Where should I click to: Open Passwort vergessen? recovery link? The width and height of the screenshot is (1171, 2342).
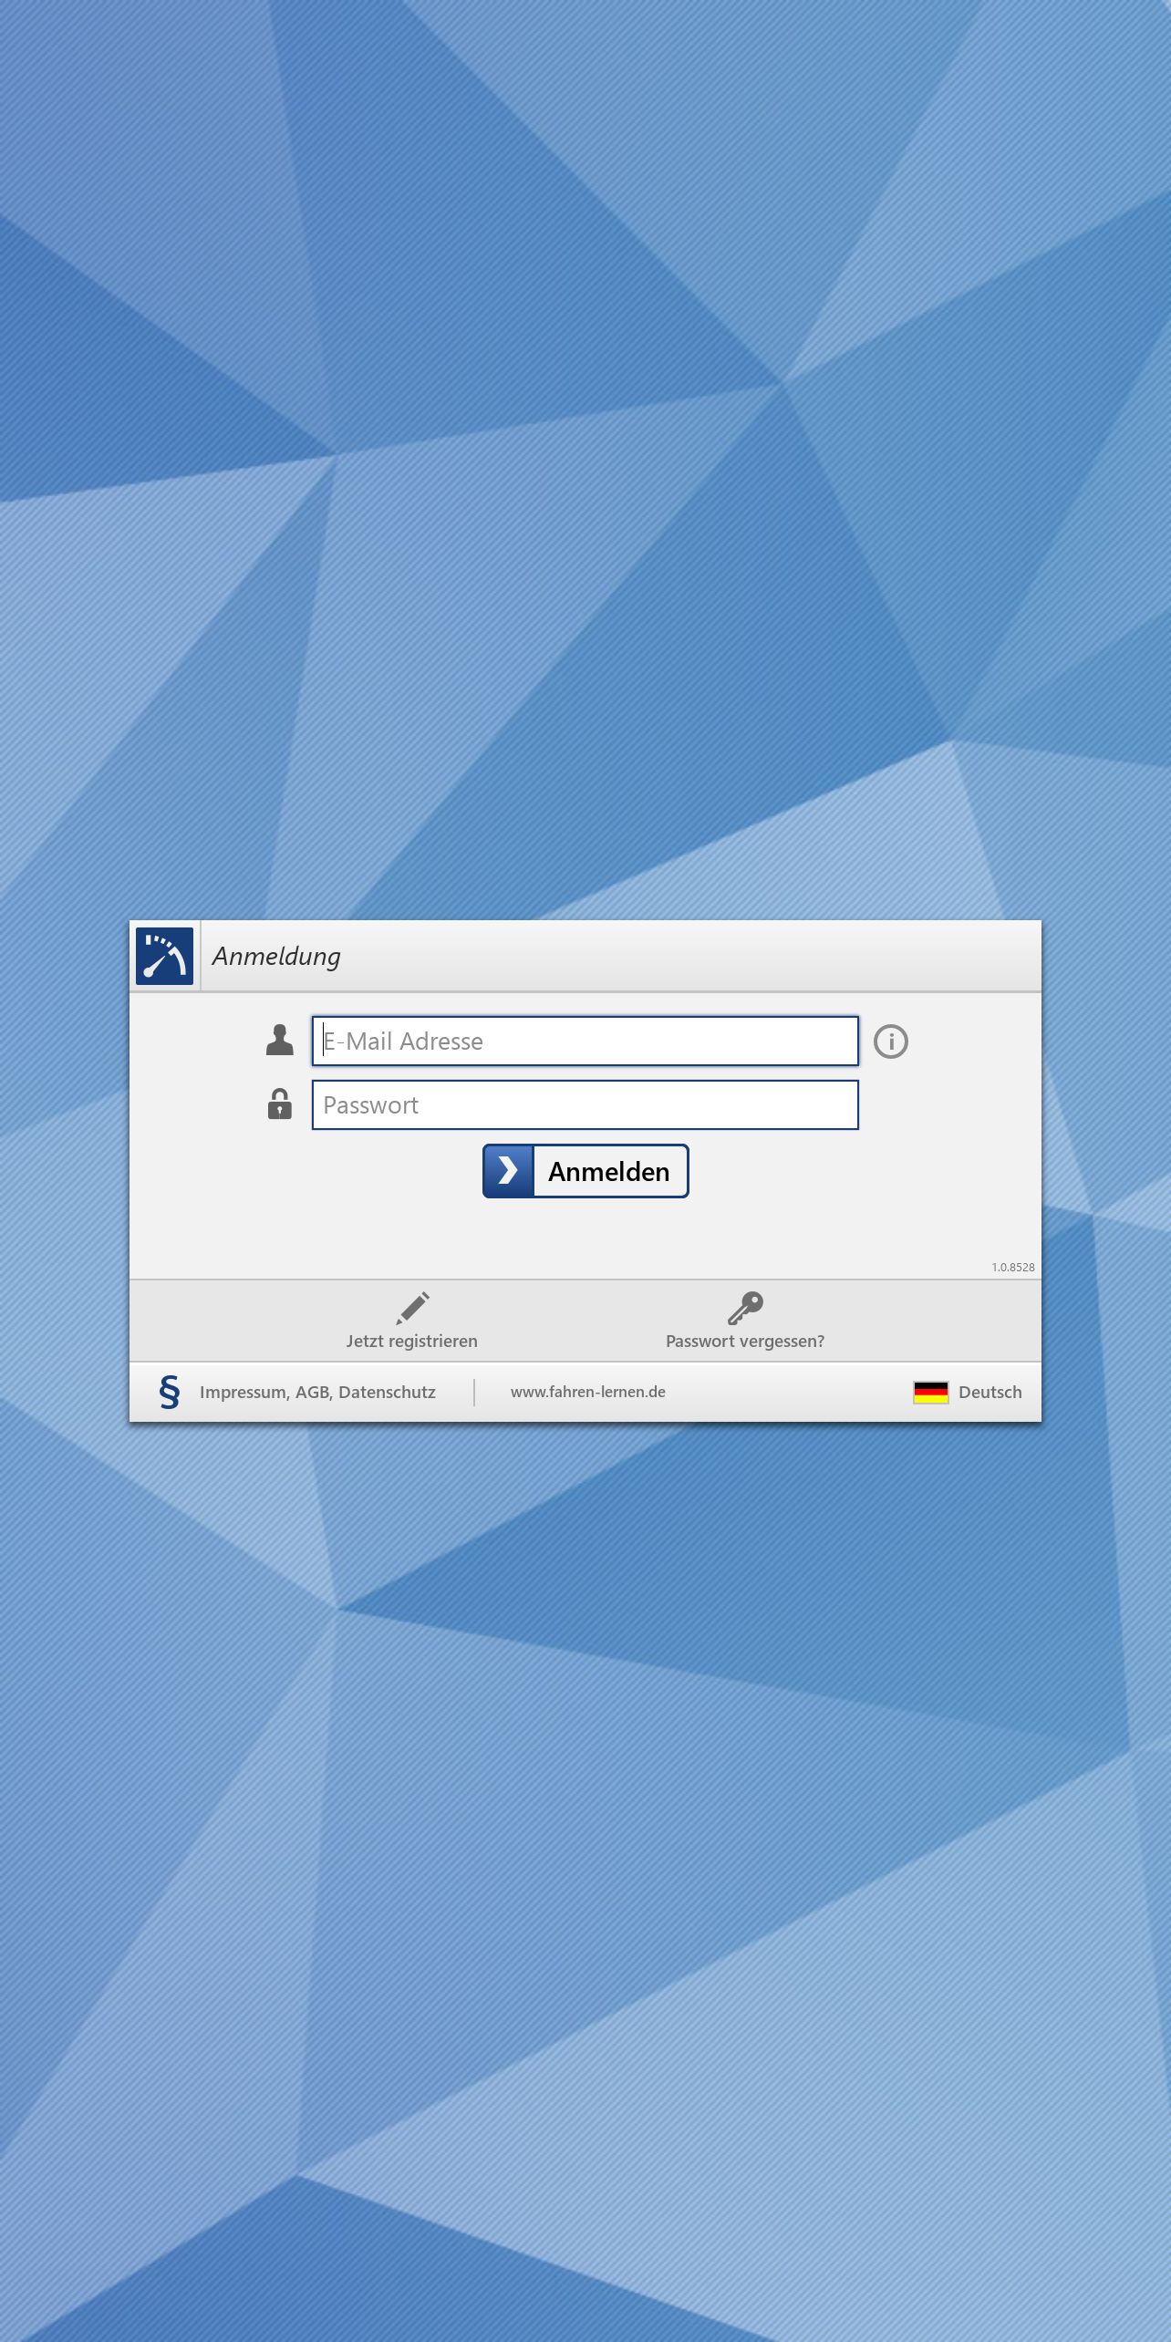point(745,1321)
